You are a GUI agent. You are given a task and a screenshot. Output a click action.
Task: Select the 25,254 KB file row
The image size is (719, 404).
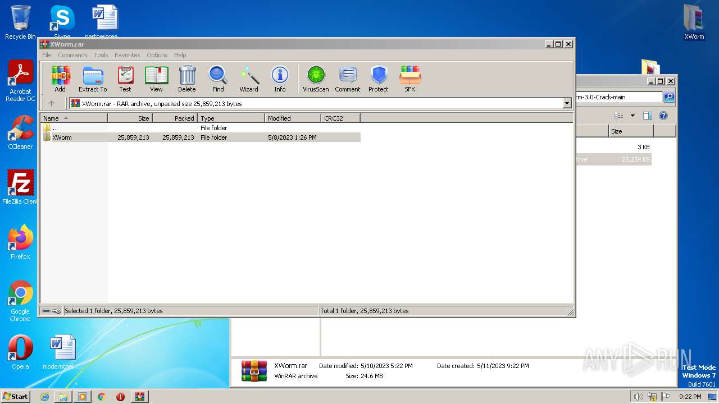pyautogui.click(x=614, y=159)
